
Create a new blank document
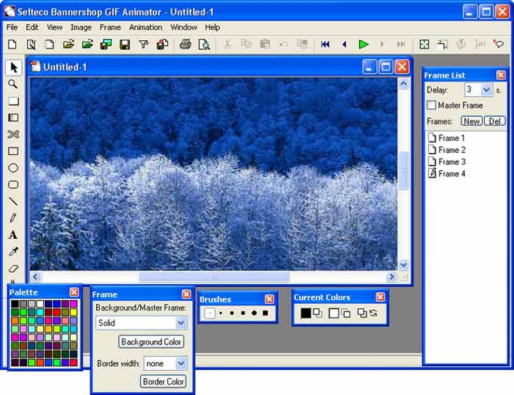12,44
